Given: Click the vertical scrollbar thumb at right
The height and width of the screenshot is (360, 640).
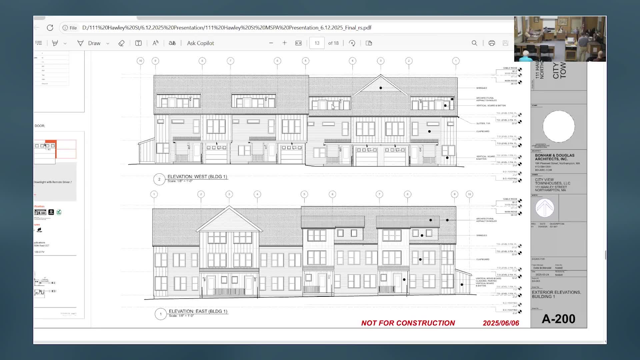Looking at the screenshot, I should point(605,255).
